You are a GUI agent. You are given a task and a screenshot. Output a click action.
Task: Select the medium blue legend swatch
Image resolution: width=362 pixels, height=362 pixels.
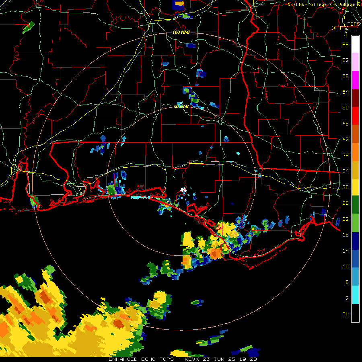click(x=355, y=259)
